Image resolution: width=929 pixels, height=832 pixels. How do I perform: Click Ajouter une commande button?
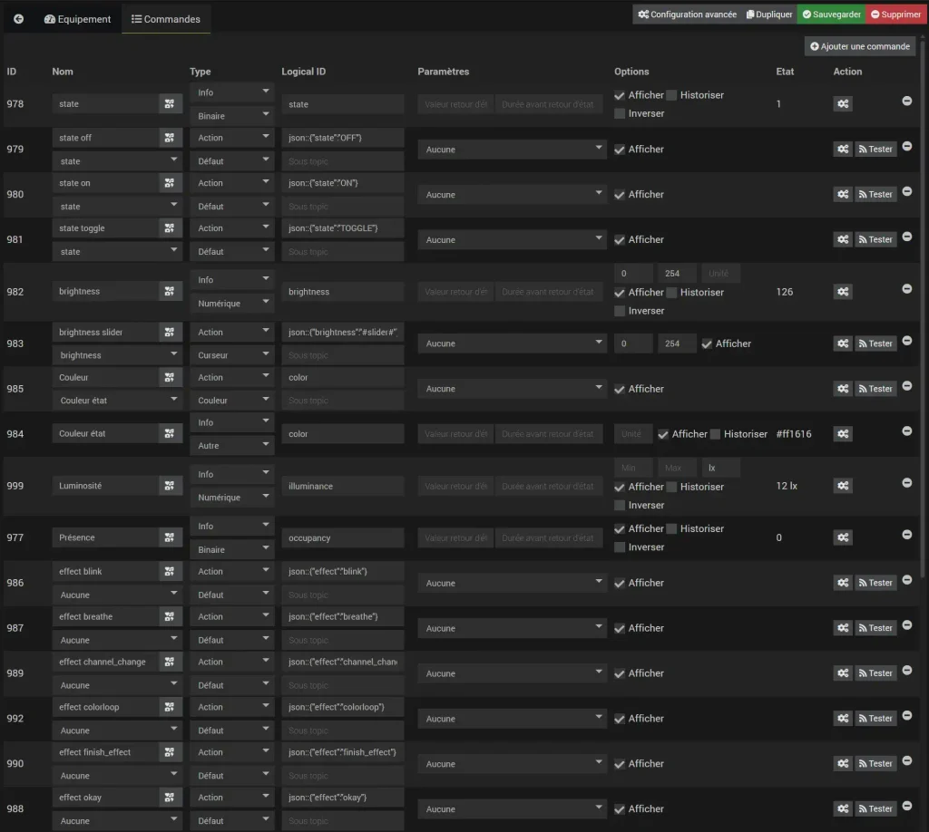[x=860, y=46]
